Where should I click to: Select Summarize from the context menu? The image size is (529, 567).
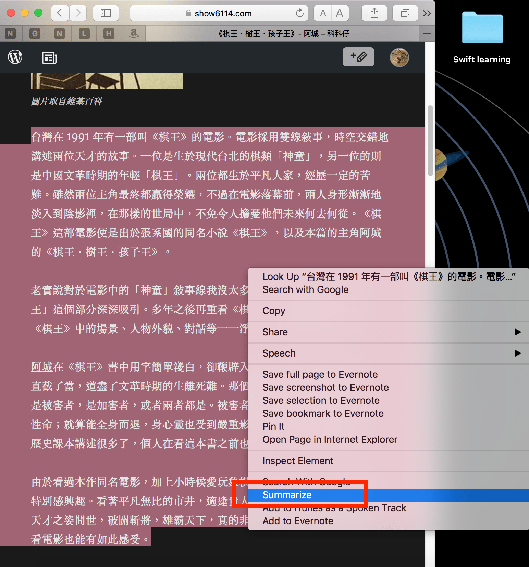[287, 495]
